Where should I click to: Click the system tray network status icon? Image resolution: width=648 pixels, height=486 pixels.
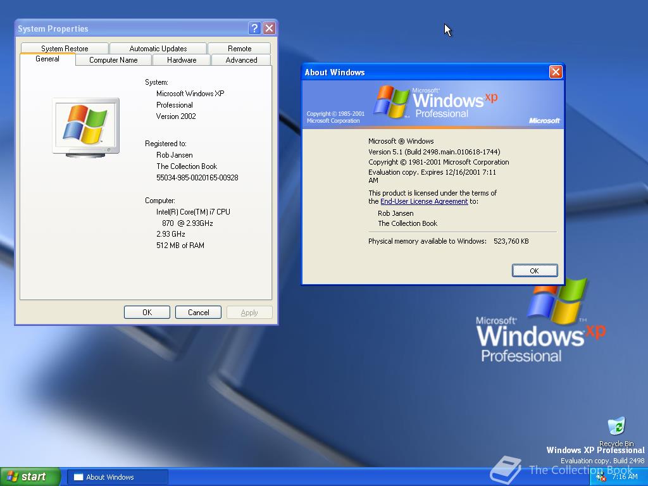(x=601, y=477)
